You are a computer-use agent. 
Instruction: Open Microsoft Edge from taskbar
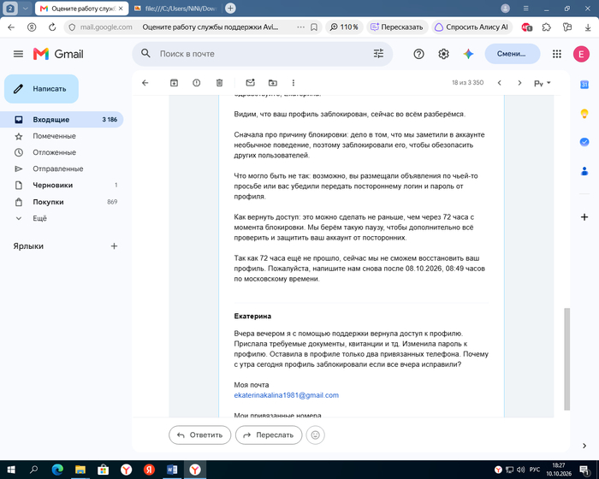(57, 470)
